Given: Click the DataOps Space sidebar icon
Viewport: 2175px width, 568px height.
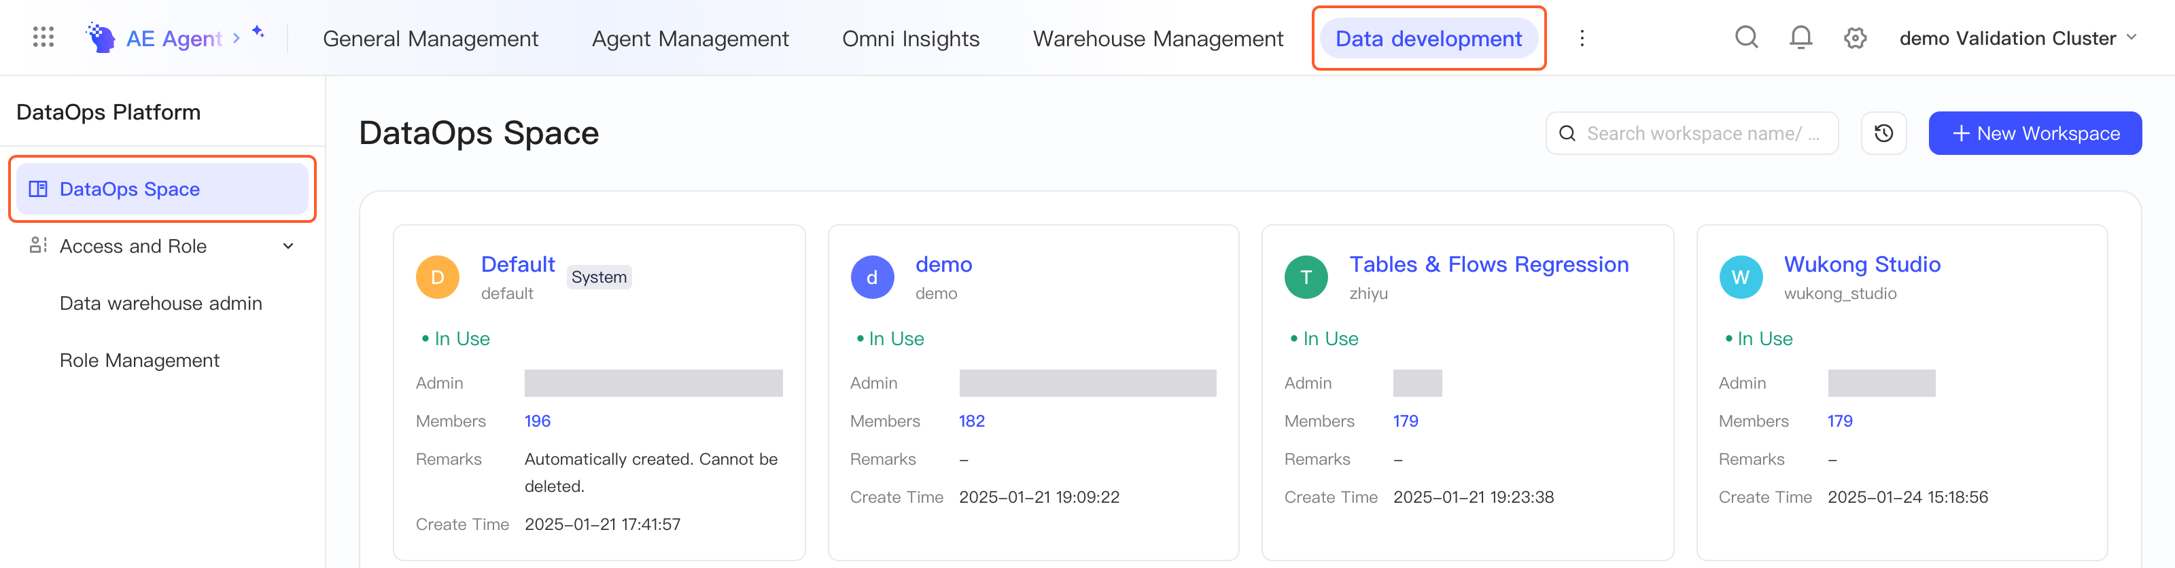Looking at the screenshot, I should (x=38, y=189).
